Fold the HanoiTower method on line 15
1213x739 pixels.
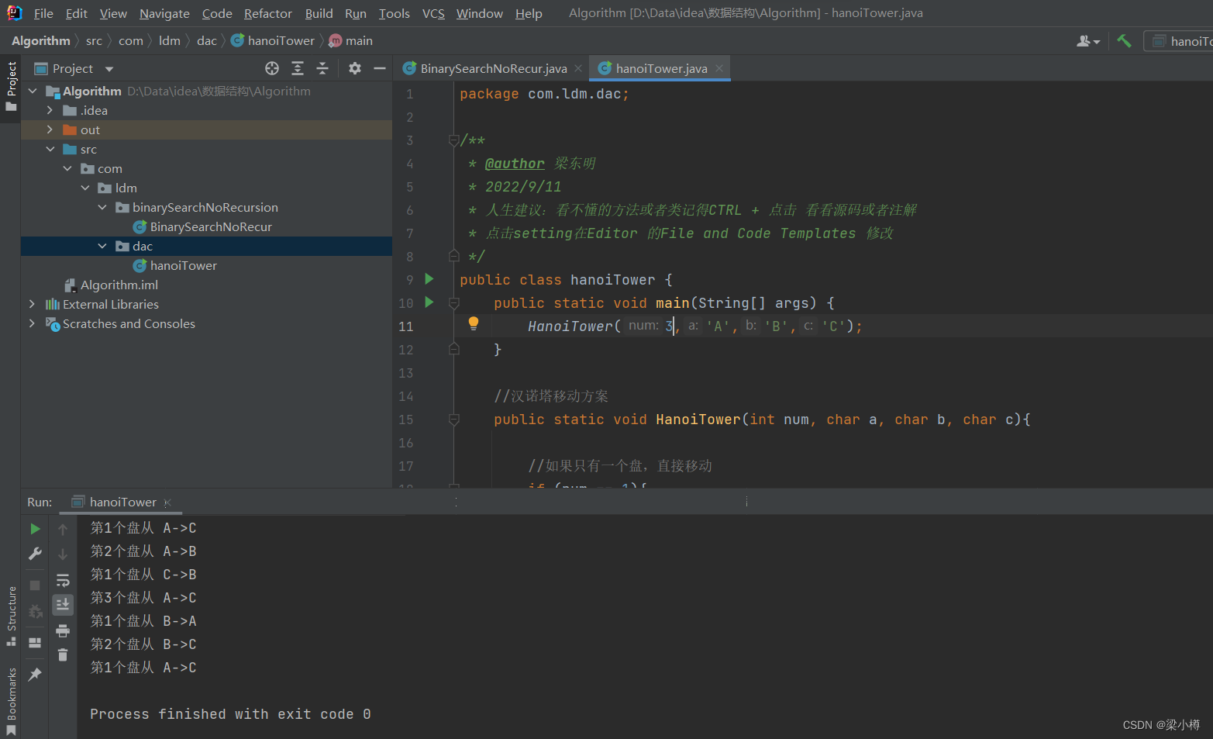[454, 420]
